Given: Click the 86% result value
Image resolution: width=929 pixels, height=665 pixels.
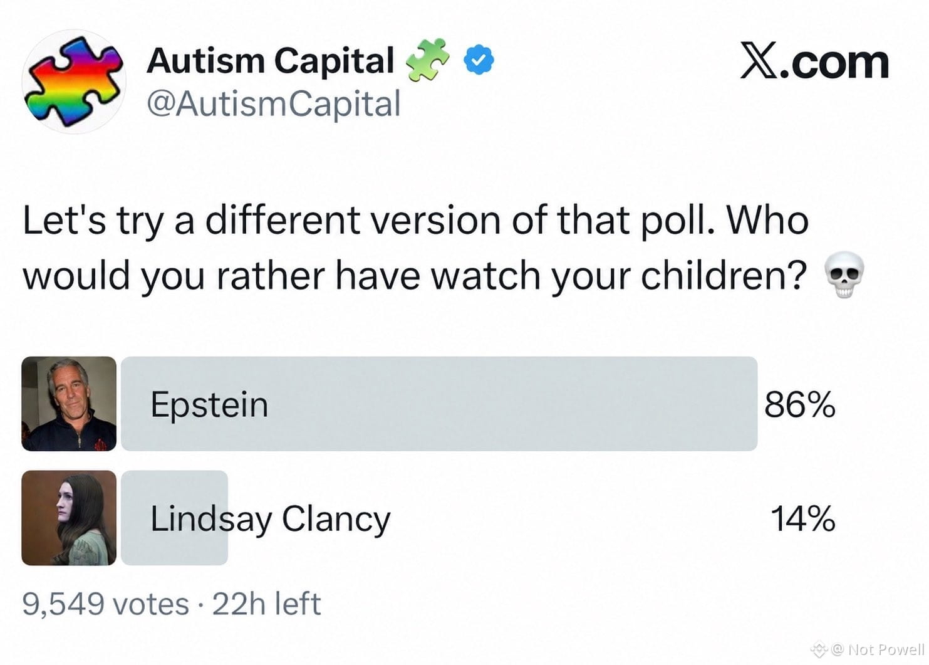Looking at the screenshot, I should [x=800, y=404].
